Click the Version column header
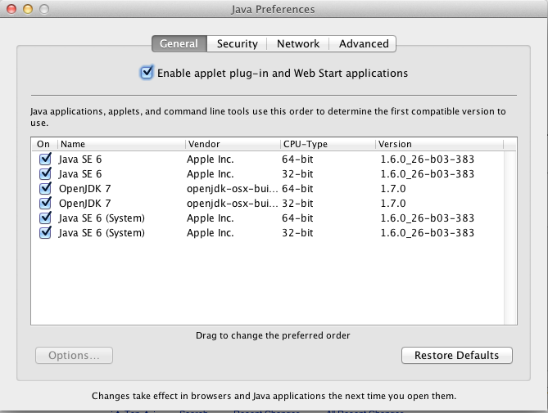The width and height of the screenshot is (548, 413). [439, 144]
